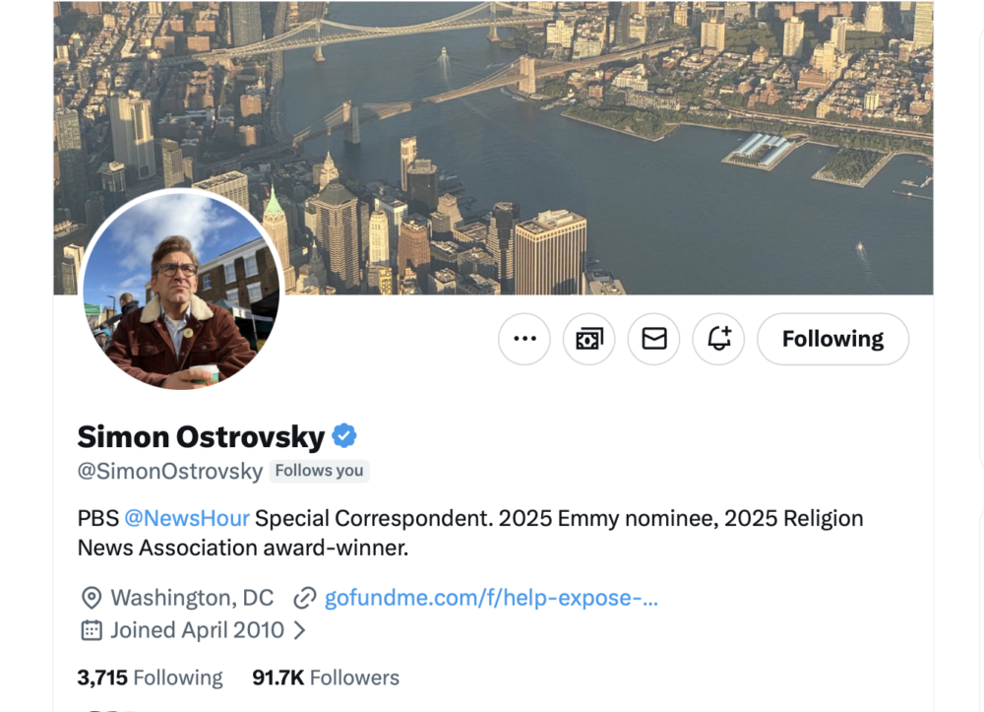Viewport: 984px width, 712px height.
Task: Toggle the Following button to unfollow
Action: click(832, 339)
